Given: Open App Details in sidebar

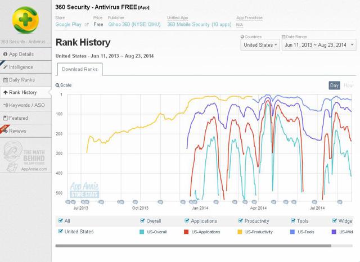Looking at the screenshot, I should click(25, 54).
